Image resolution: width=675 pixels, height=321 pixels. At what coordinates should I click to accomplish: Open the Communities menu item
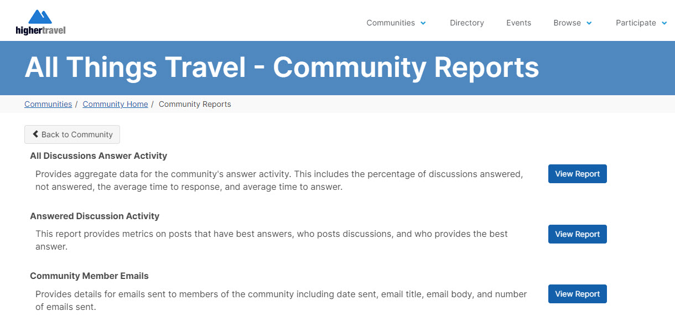click(x=391, y=23)
